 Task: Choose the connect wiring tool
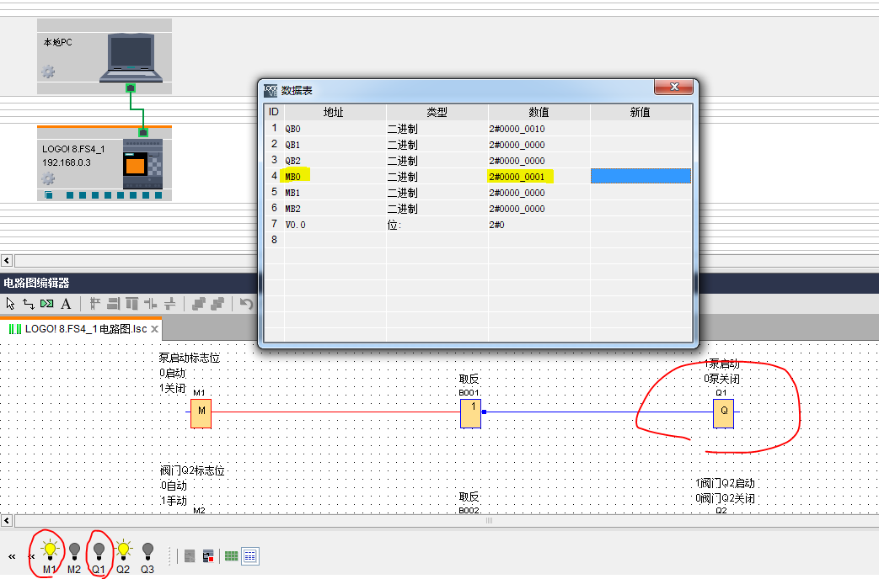[x=28, y=304]
